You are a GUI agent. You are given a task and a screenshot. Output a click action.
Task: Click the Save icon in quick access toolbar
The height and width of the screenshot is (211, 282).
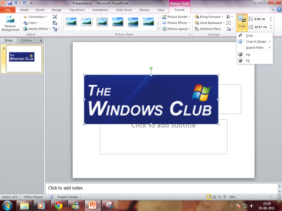(x=10, y=3)
